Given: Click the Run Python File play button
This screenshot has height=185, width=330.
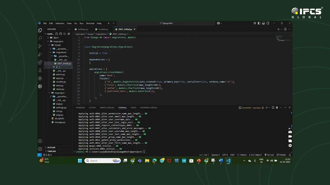Looking at the screenshot, I should [278, 29].
